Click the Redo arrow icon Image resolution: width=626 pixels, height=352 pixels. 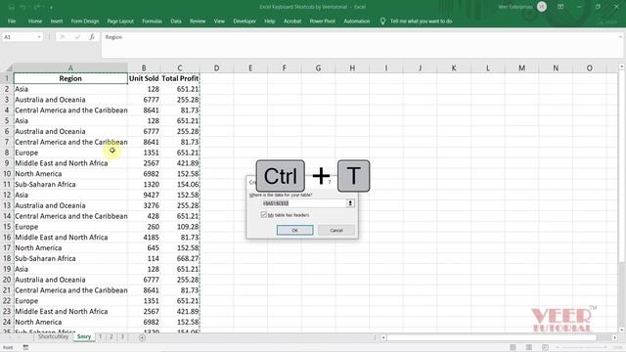click(x=37, y=7)
